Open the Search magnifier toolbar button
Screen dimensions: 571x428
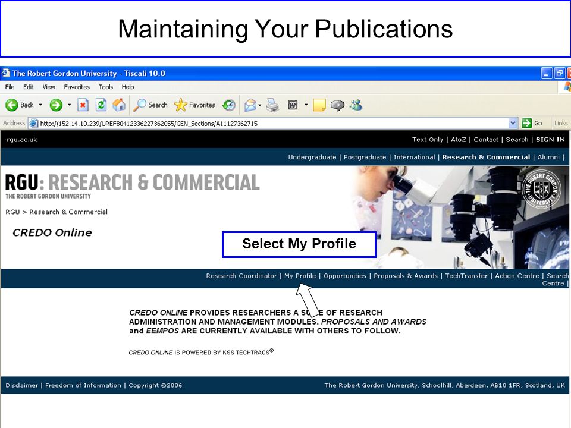point(150,105)
